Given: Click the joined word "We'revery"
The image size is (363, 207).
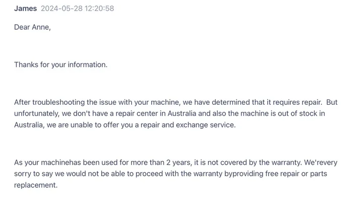Looking at the screenshot, I should [320, 163].
